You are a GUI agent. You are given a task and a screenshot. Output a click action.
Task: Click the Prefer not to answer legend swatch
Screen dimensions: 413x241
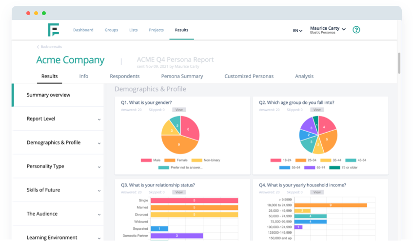(163, 167)
